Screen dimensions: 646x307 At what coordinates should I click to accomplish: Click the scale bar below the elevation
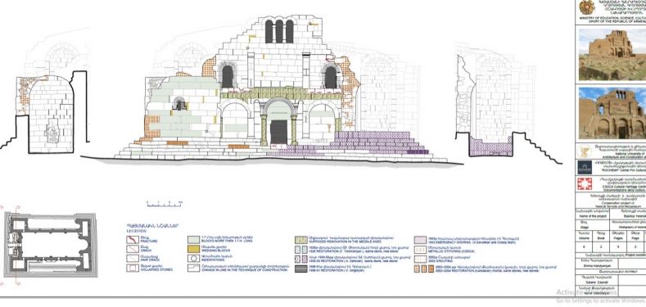165,204
